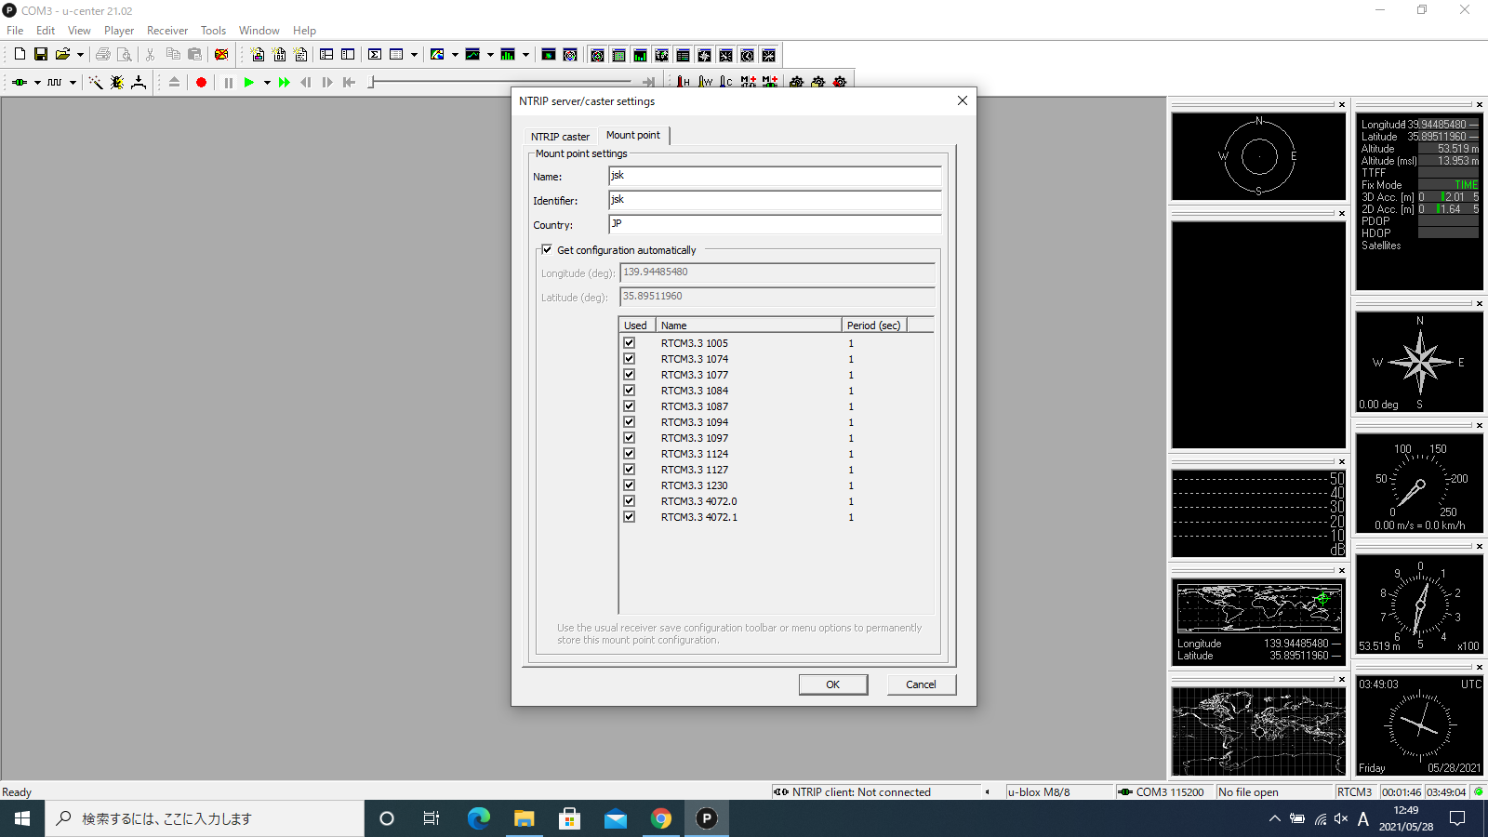This screenshot has width=1488, height=837.
Task: Click the receiver connection plug icon
Action: coord(20,83)
